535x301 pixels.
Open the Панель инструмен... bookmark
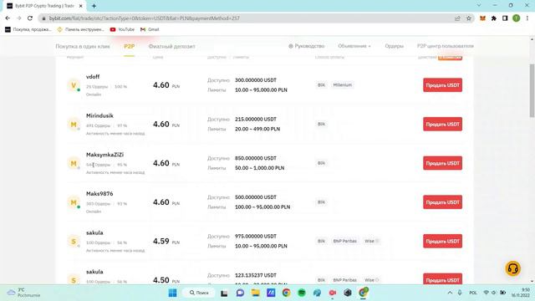(x=80, y=29)
